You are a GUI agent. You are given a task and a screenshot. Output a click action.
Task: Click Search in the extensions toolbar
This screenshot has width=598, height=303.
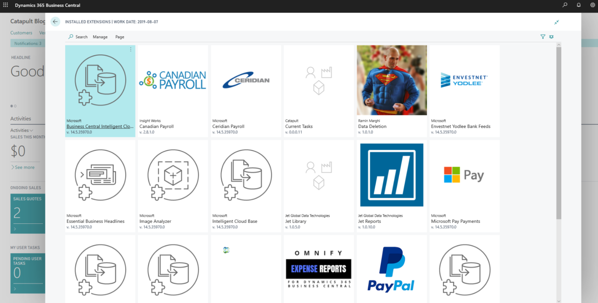(78, 37)
